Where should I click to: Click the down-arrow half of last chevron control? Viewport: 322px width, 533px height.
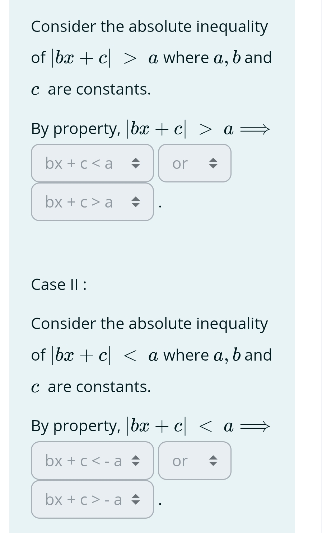click(x=136, y=502)
